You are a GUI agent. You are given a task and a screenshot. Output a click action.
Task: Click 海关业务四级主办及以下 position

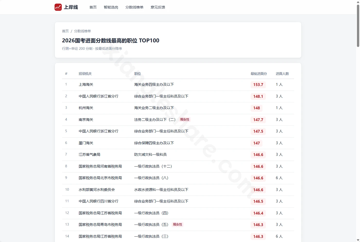[x=154, y=84]
